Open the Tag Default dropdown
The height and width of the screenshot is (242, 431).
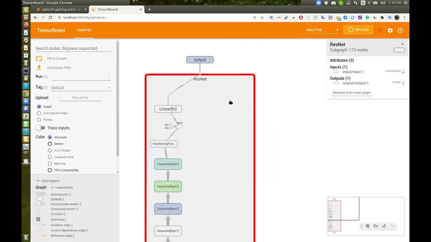point(81,88)
